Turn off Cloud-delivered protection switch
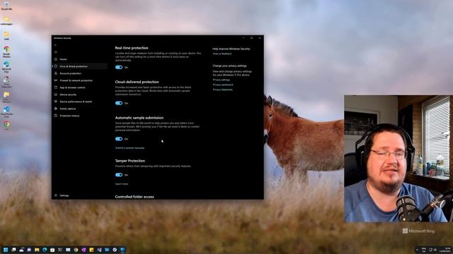 (x=119, y=103)
